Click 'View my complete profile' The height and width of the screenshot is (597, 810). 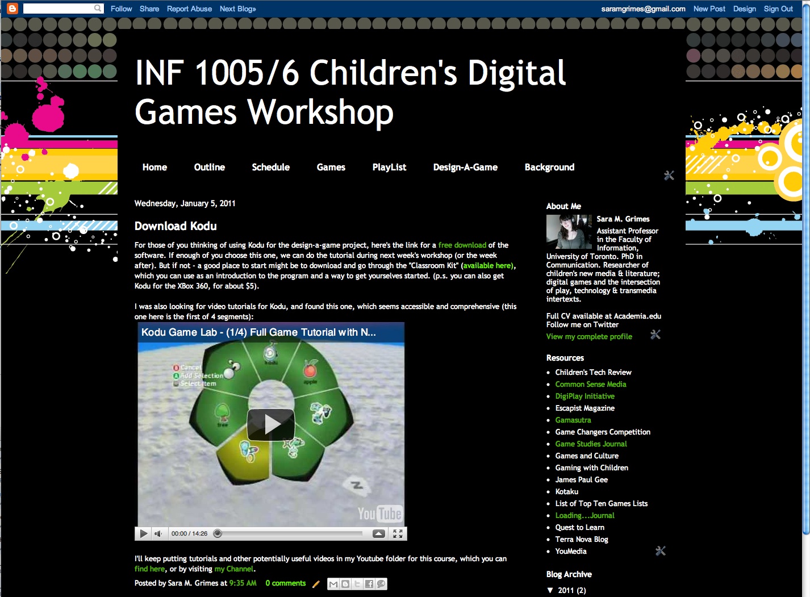click(589, 336)
